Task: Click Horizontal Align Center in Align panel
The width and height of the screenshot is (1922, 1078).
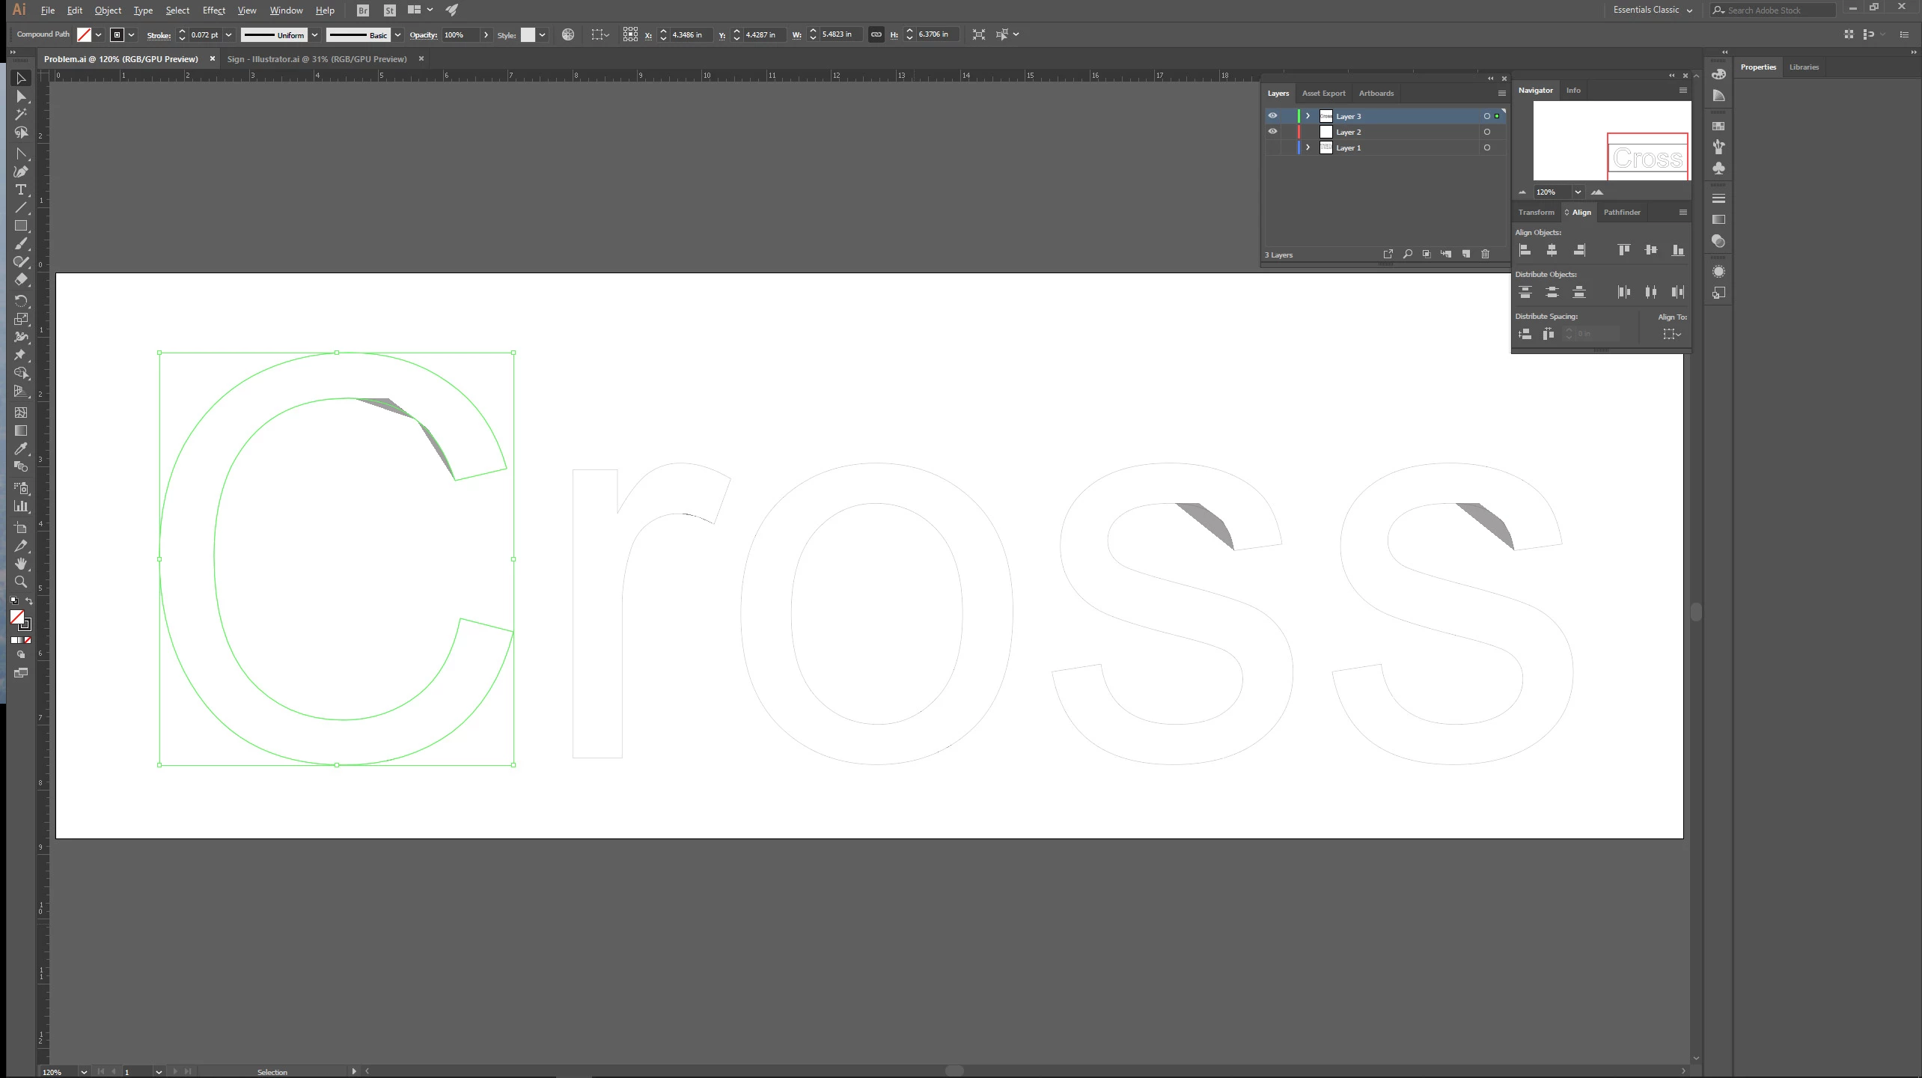Action: click(1552, 250)
